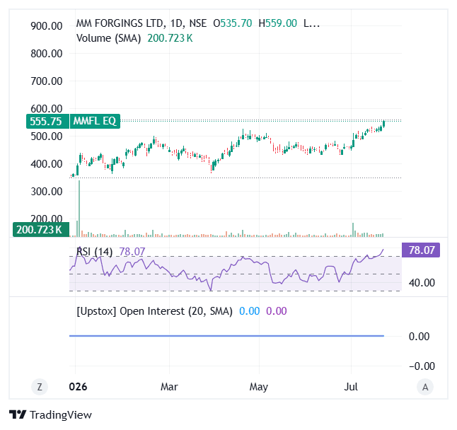Click the MMFL EQ price line tag
The image size is (457, 430).
click(95, 121)
